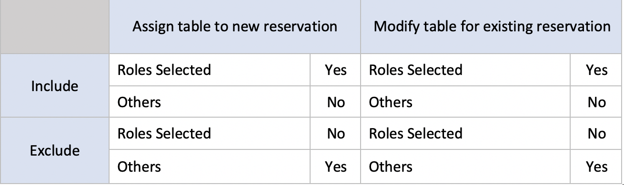Click Exclude 'Roles Selected' under Assign table column
This screenshot has height=185, width=624.
164,134
